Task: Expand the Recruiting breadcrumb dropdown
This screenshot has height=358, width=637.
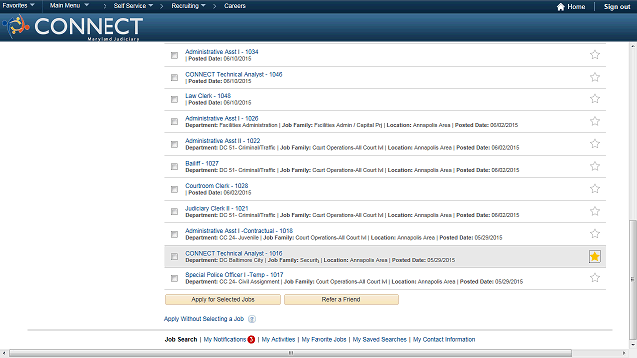Action: coord(188,6)
